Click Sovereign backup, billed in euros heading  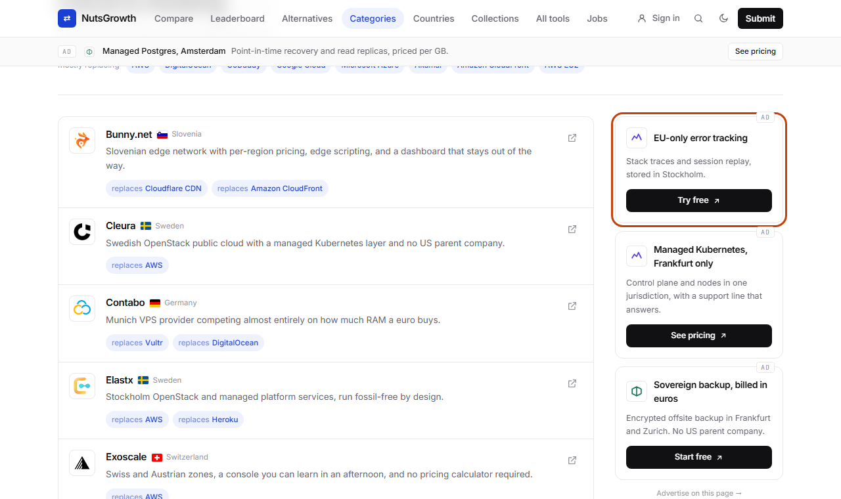tap(710, 392)
